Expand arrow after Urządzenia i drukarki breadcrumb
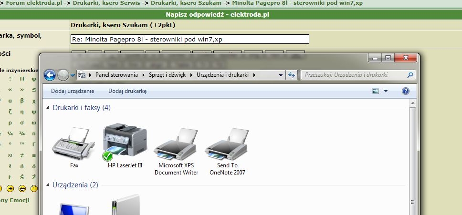 click(254, 75)
